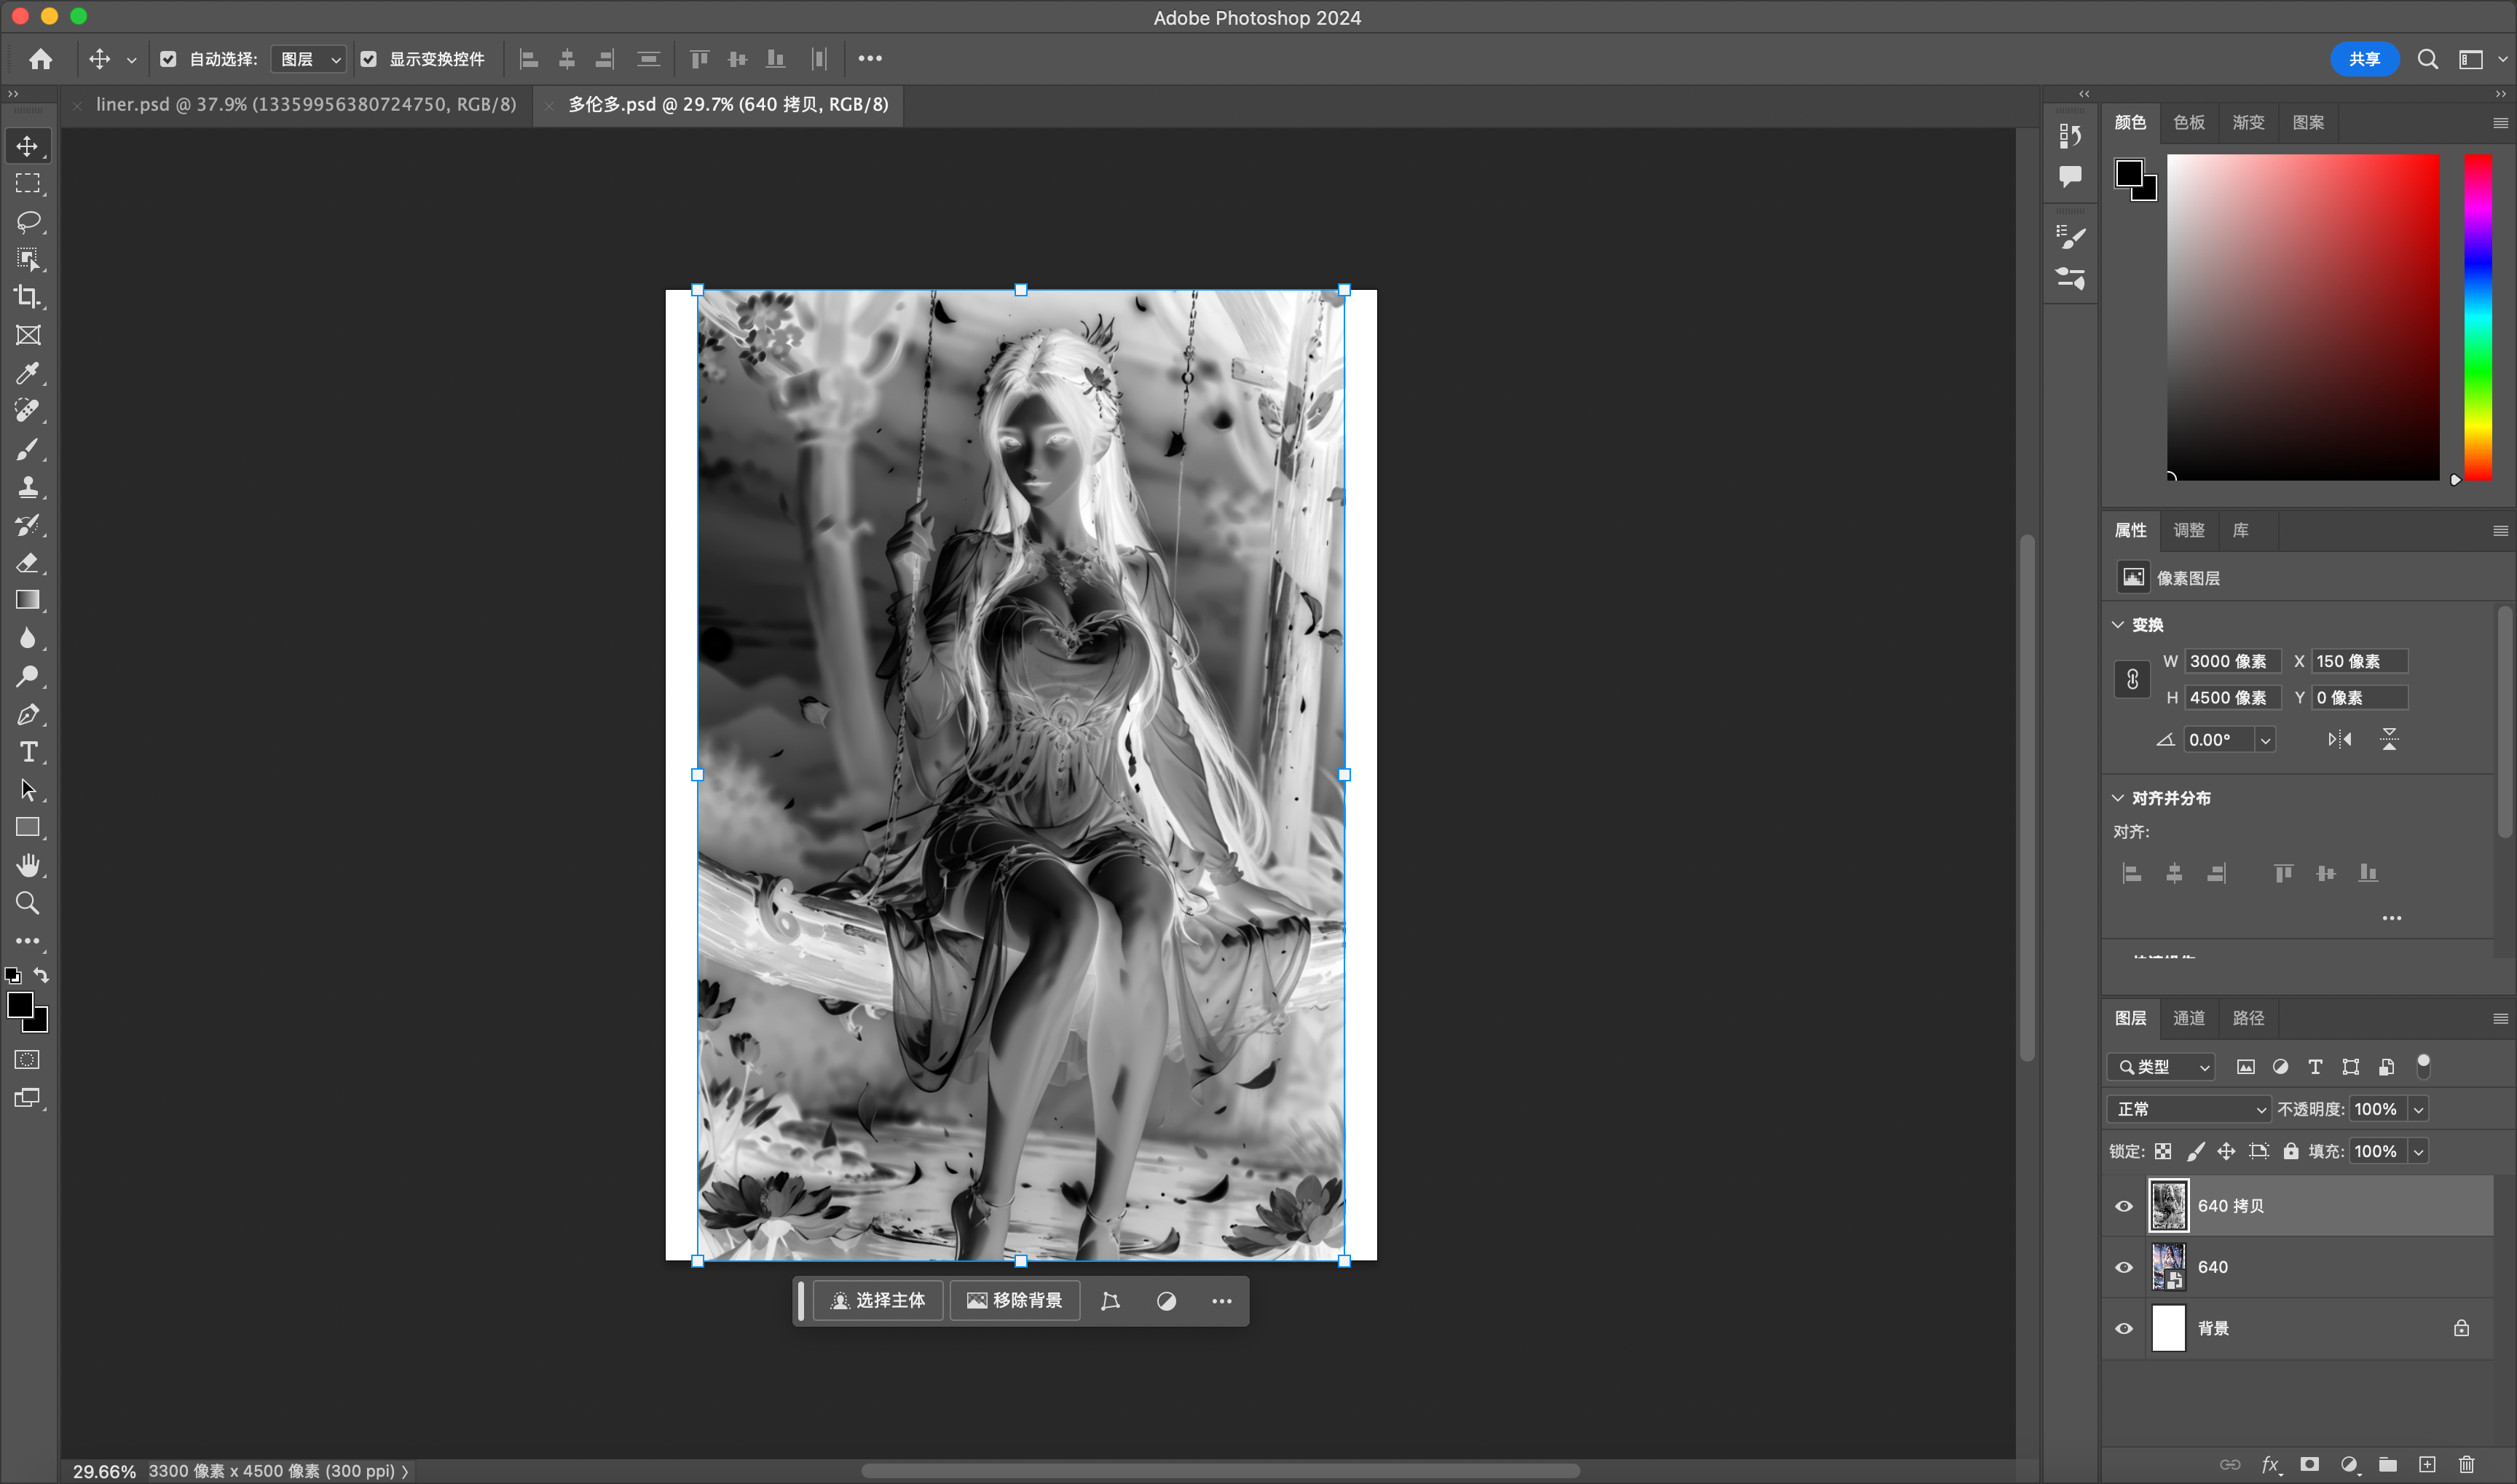This screenshot has height=1484, width=2517.
Task: Create a new layer group
Action: [x=2388, y=1465]
